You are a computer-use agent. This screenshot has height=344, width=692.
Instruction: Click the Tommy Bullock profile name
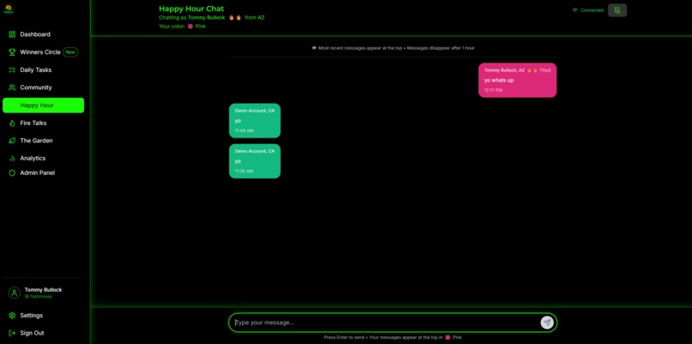click(x=43, y=290)
